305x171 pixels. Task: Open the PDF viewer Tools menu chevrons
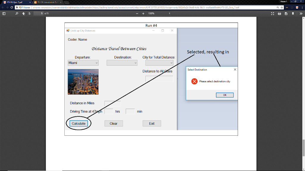click(x=301, y=14)
